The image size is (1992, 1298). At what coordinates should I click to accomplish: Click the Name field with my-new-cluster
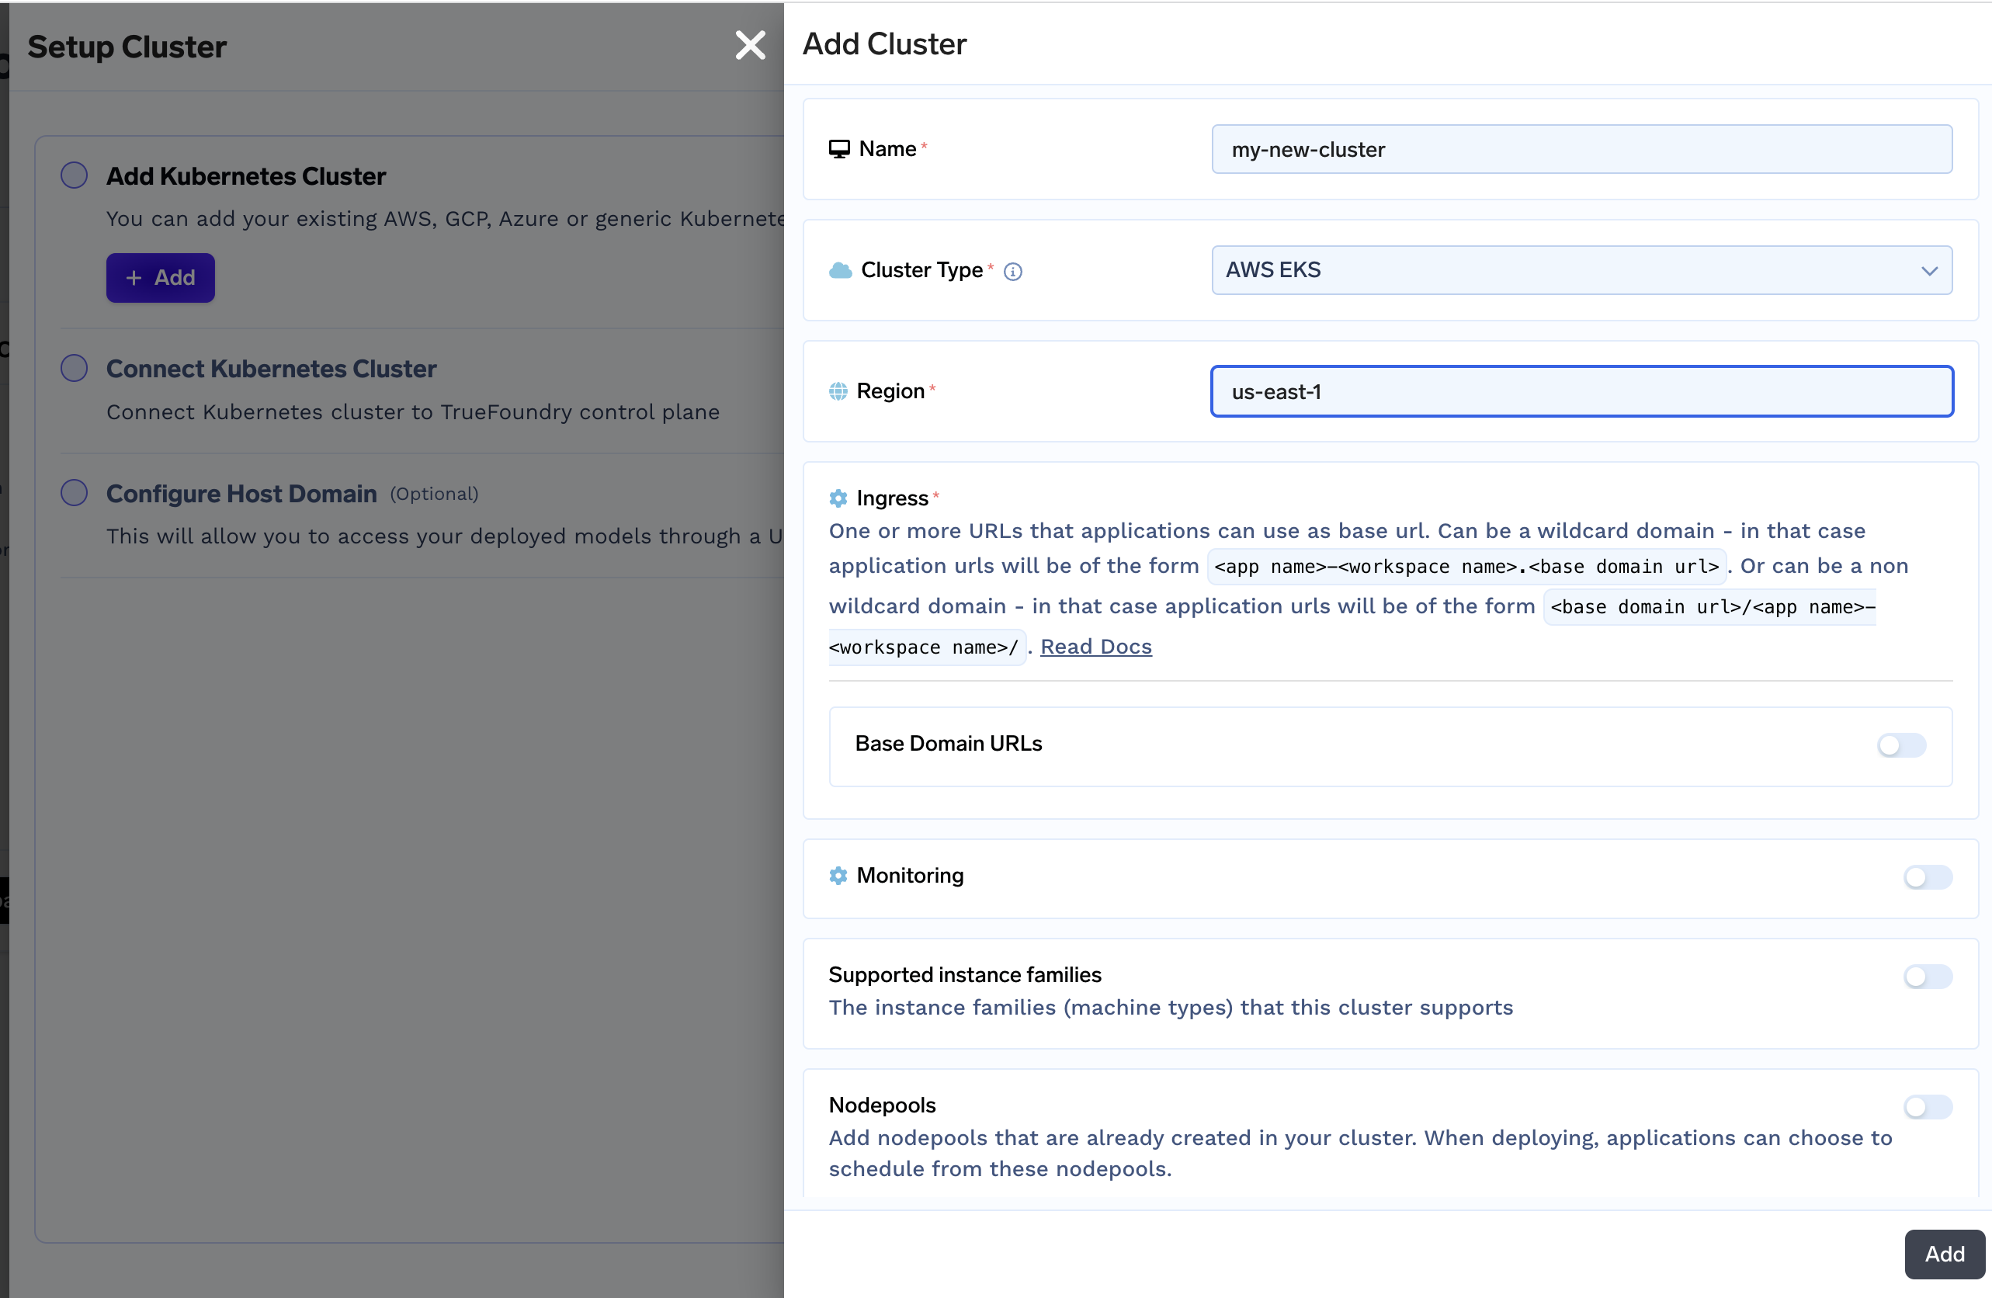click(x=1581, y=150)
